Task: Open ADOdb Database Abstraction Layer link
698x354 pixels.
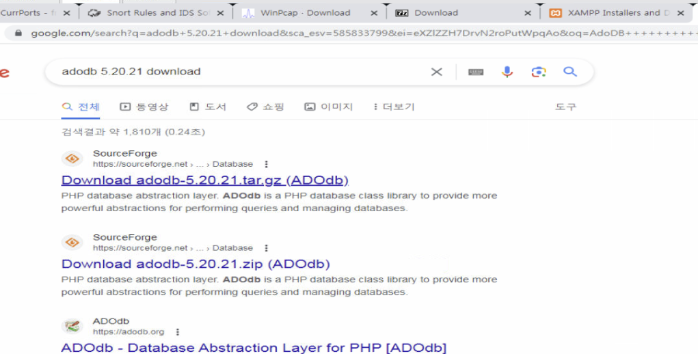Action: (254, 347)
